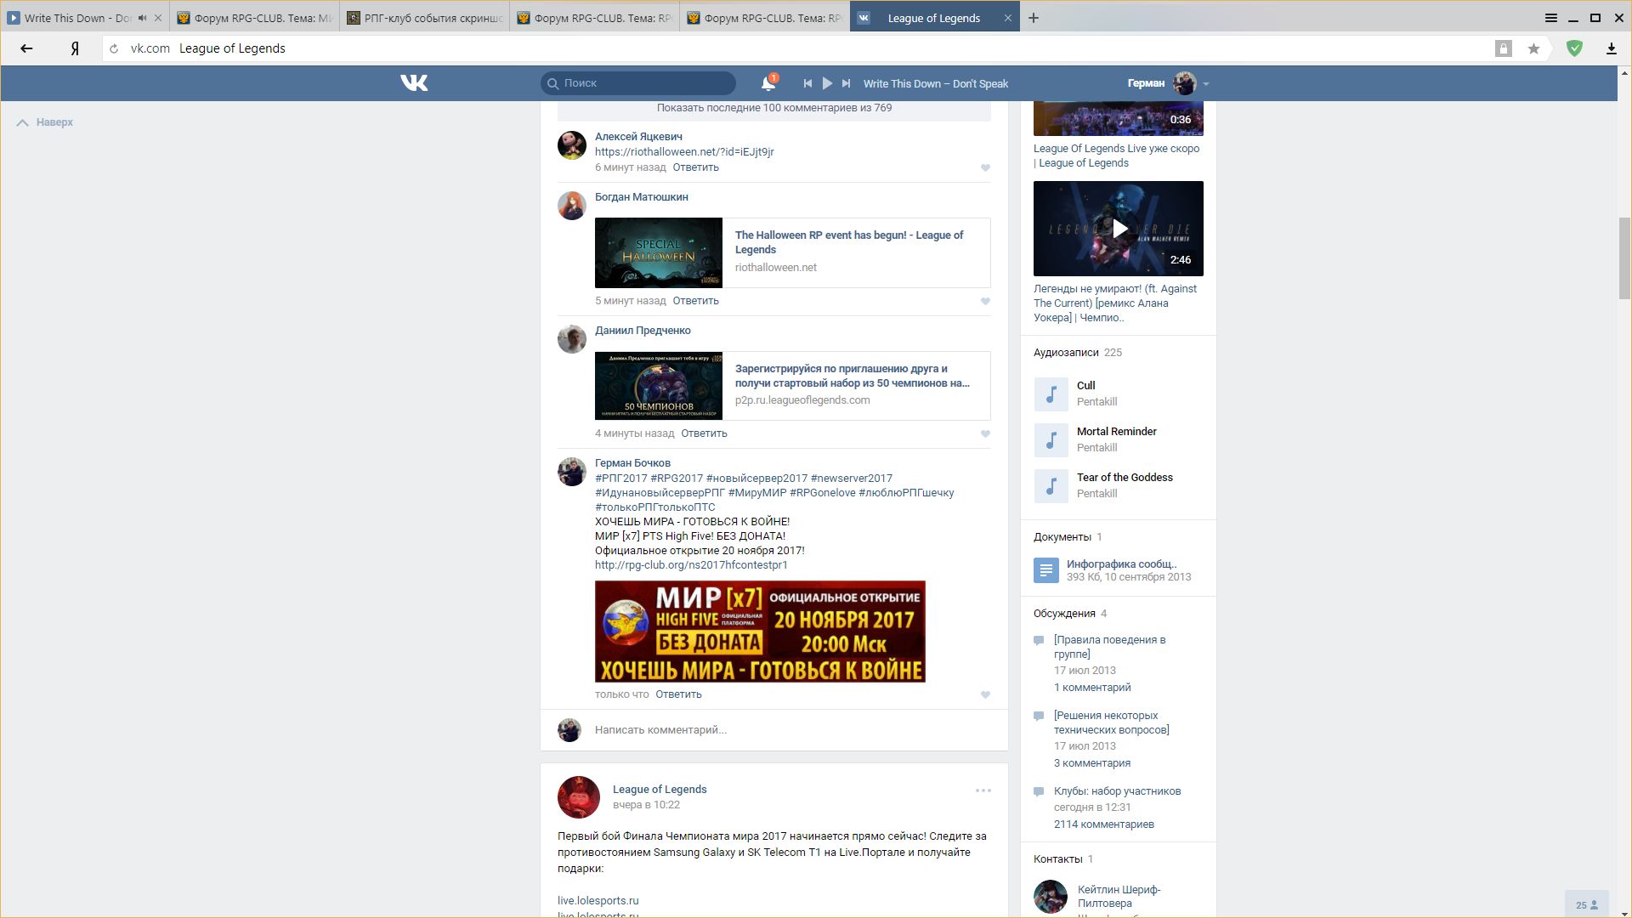Click Наверх back to top
The height and width of the screenshot is (918, 1632).
tap(45, 122)
